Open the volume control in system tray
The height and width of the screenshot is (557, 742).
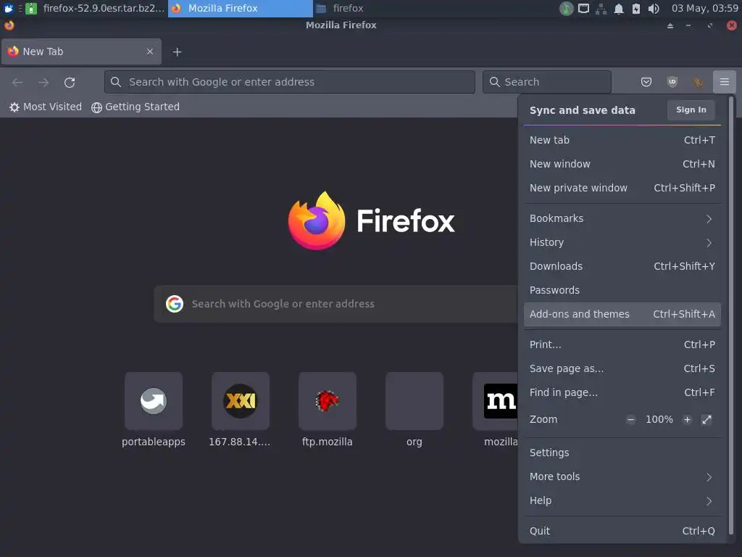tap(654, 9)
